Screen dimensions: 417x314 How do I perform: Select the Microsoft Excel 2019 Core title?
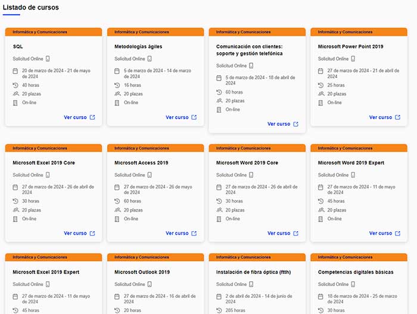click(43, 163)
